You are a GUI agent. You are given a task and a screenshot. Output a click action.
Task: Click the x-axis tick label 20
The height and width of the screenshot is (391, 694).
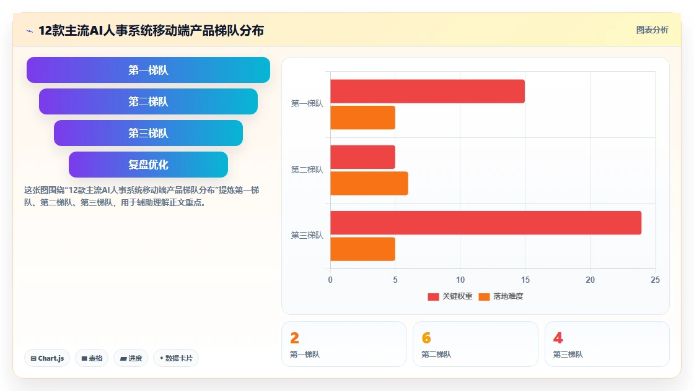(x=590, y=280)
